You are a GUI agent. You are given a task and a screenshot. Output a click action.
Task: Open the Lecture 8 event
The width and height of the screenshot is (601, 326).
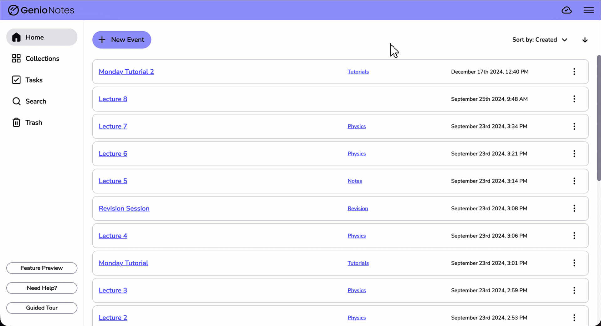tap(113, 99)
